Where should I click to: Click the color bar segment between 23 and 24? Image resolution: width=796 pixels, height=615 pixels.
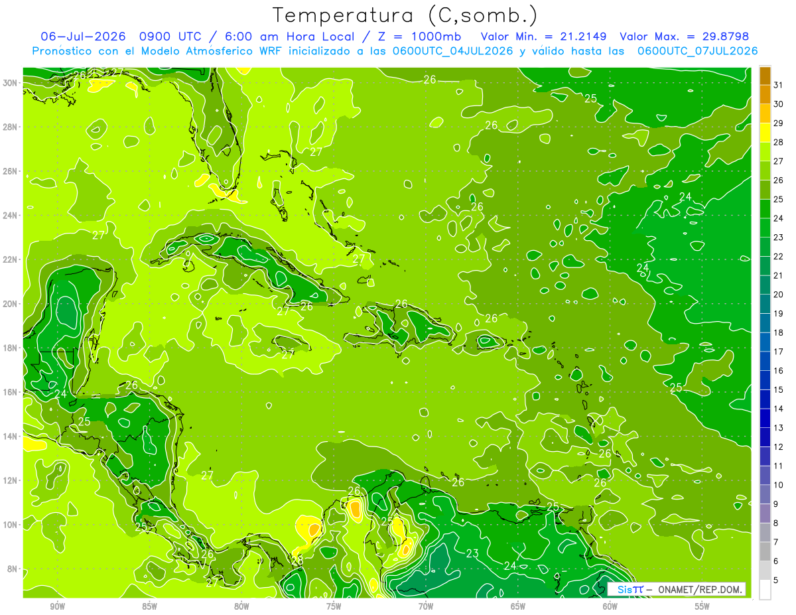coord(765,228)
